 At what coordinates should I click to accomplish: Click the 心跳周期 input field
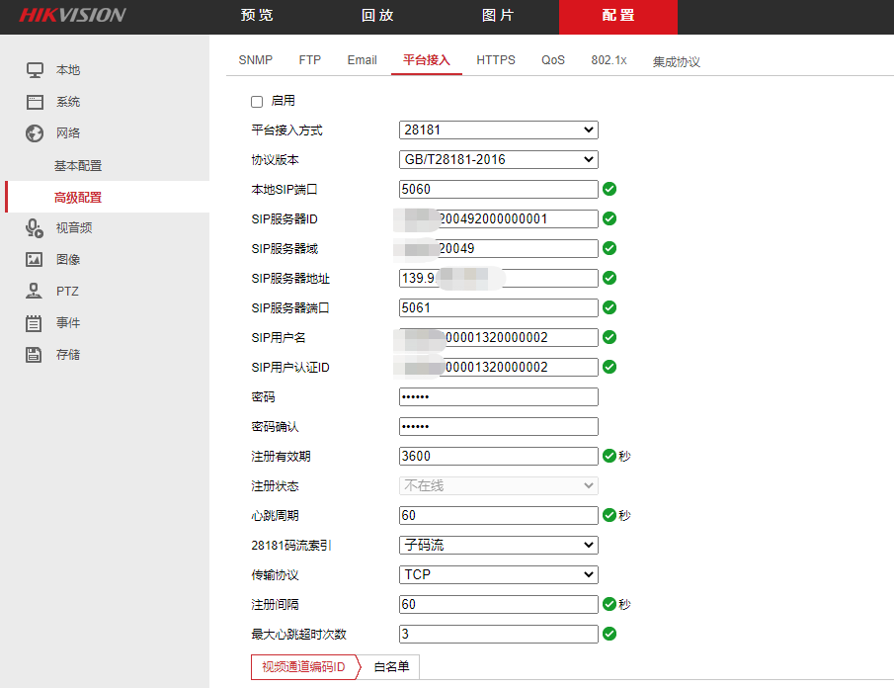(498, 516)
